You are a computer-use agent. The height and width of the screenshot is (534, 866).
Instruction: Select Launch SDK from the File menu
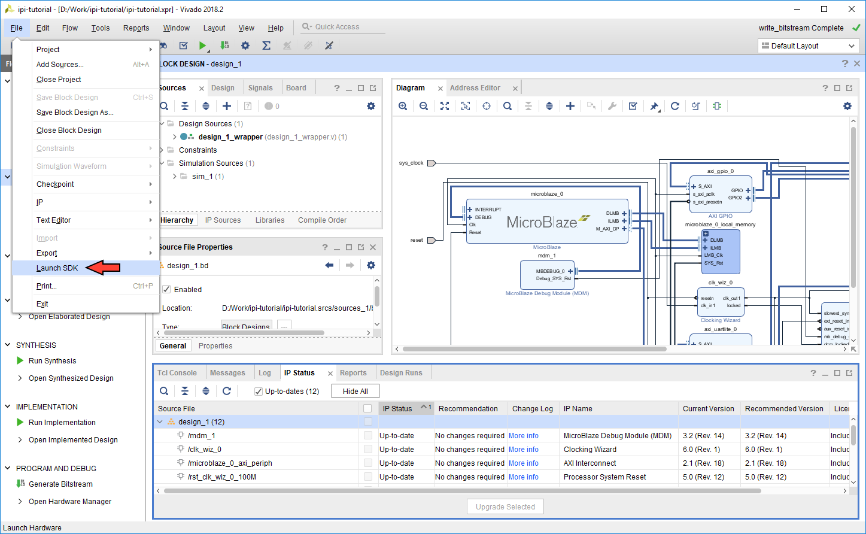coord(86,268)
